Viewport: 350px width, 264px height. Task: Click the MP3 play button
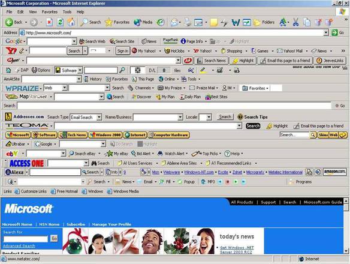[236, 182]
